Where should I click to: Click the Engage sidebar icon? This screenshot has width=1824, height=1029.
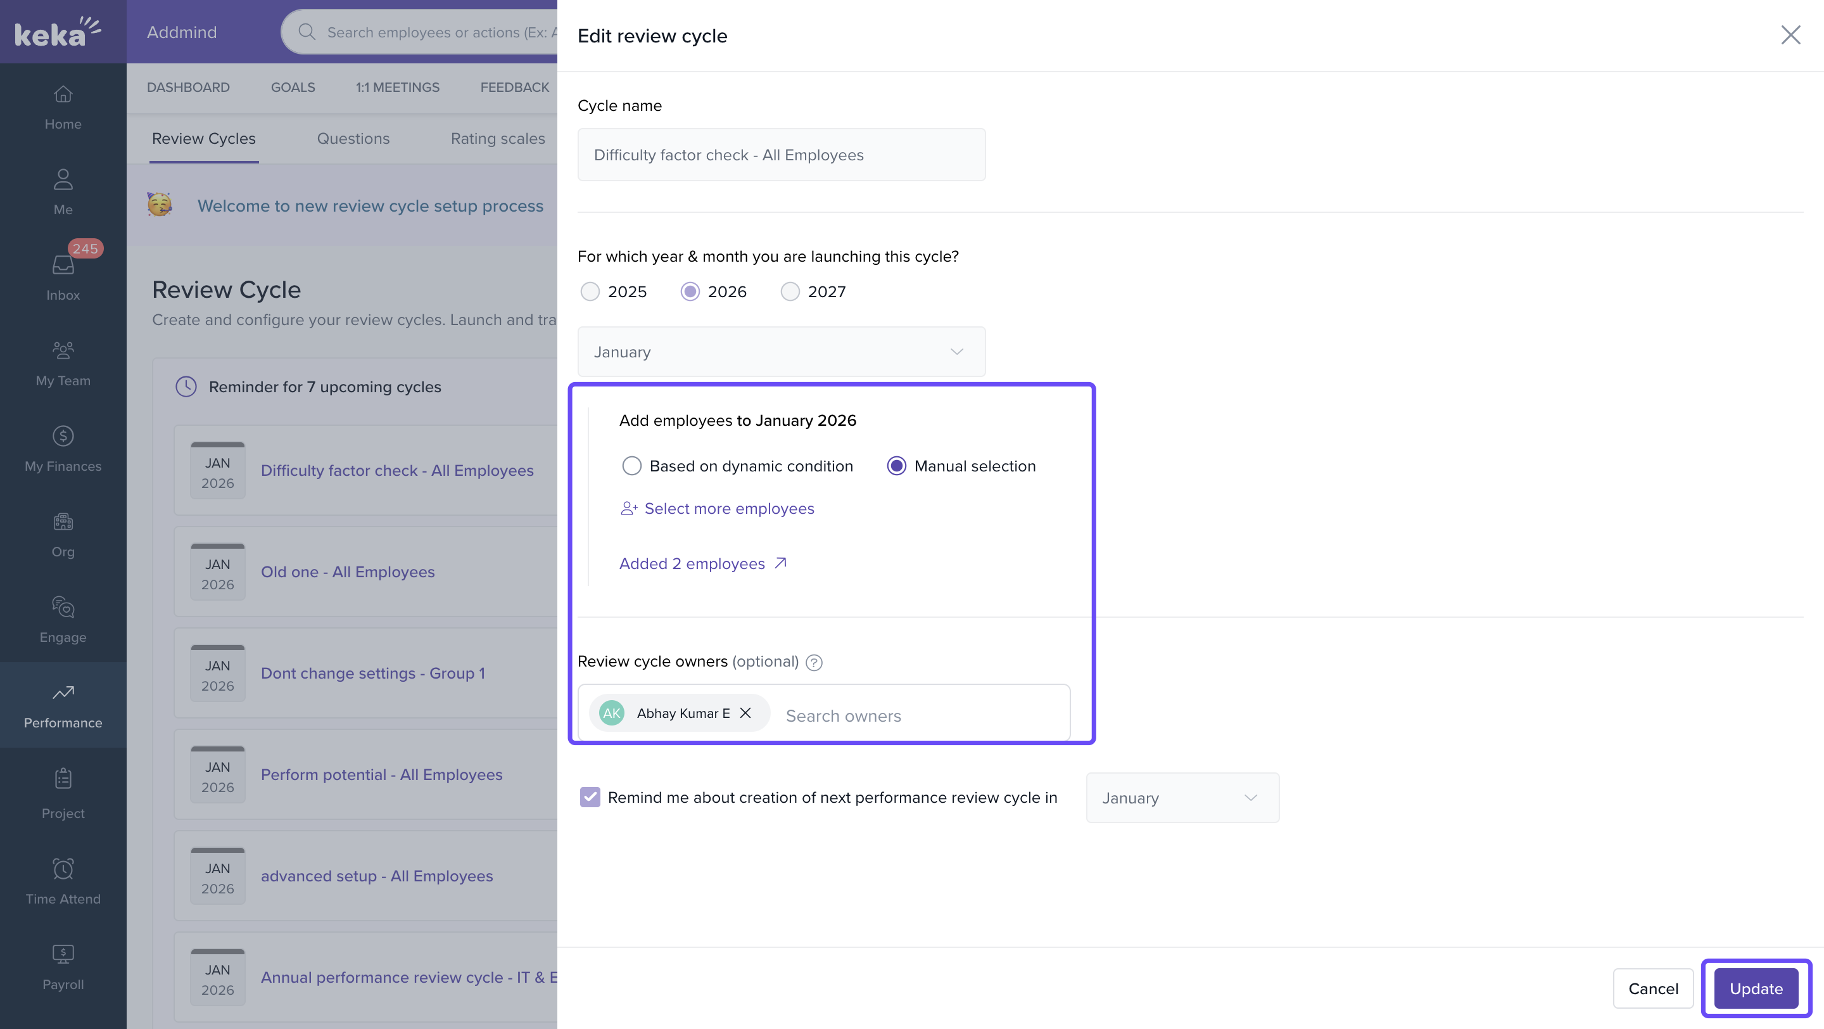point(63,618)
